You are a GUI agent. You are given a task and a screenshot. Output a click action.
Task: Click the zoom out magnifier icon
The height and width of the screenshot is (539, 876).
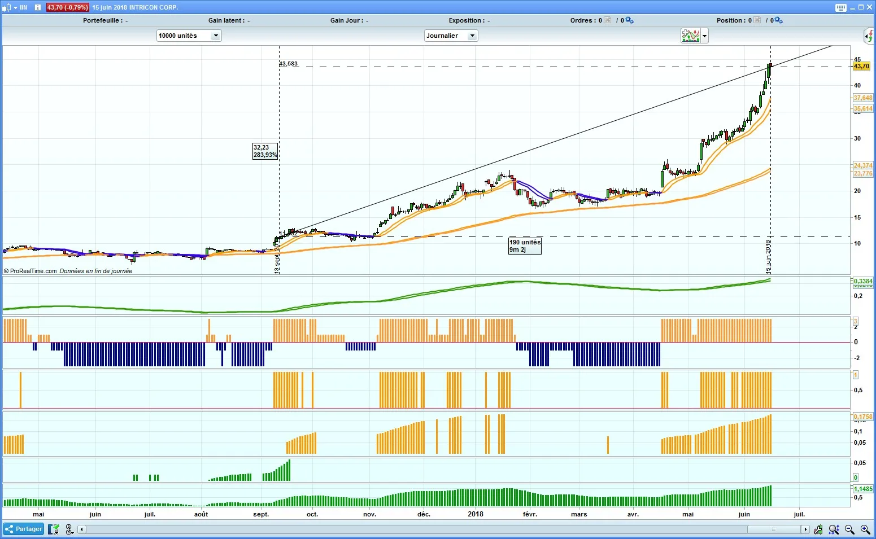point(849,529)
